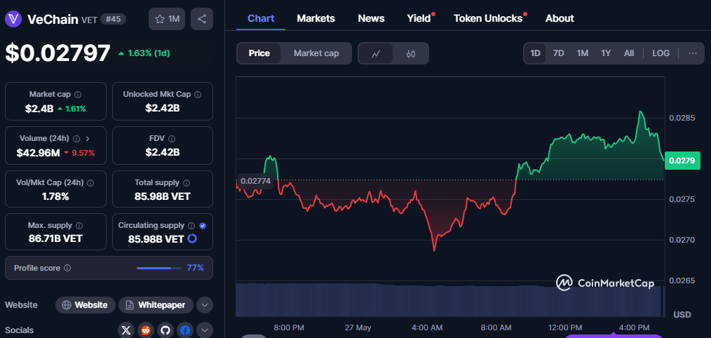Click the $42.96M volume value
The height and width of the screenshot is (338, 711).
click(38, 153)
